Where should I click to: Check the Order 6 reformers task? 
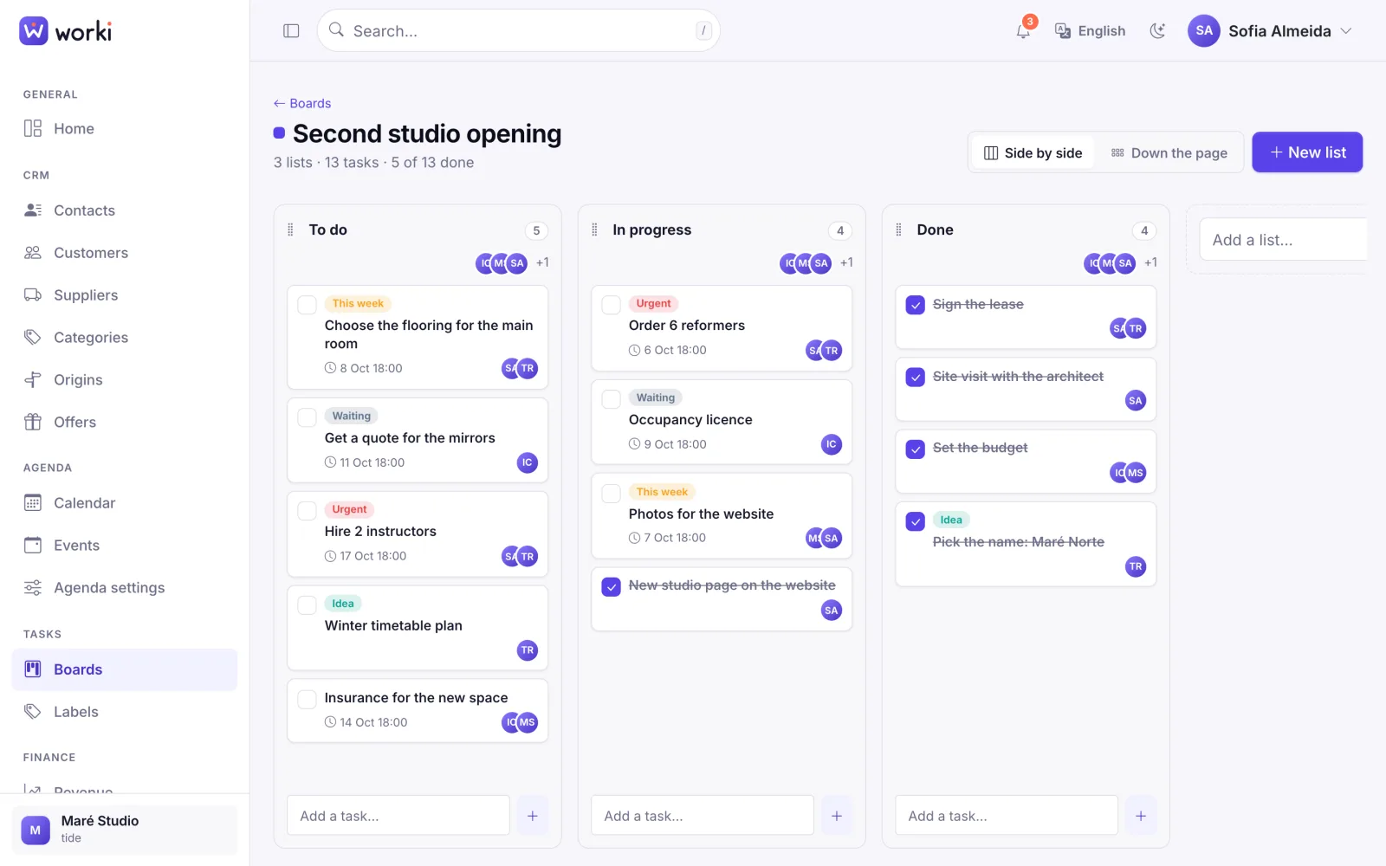click(x=611, y=305)
